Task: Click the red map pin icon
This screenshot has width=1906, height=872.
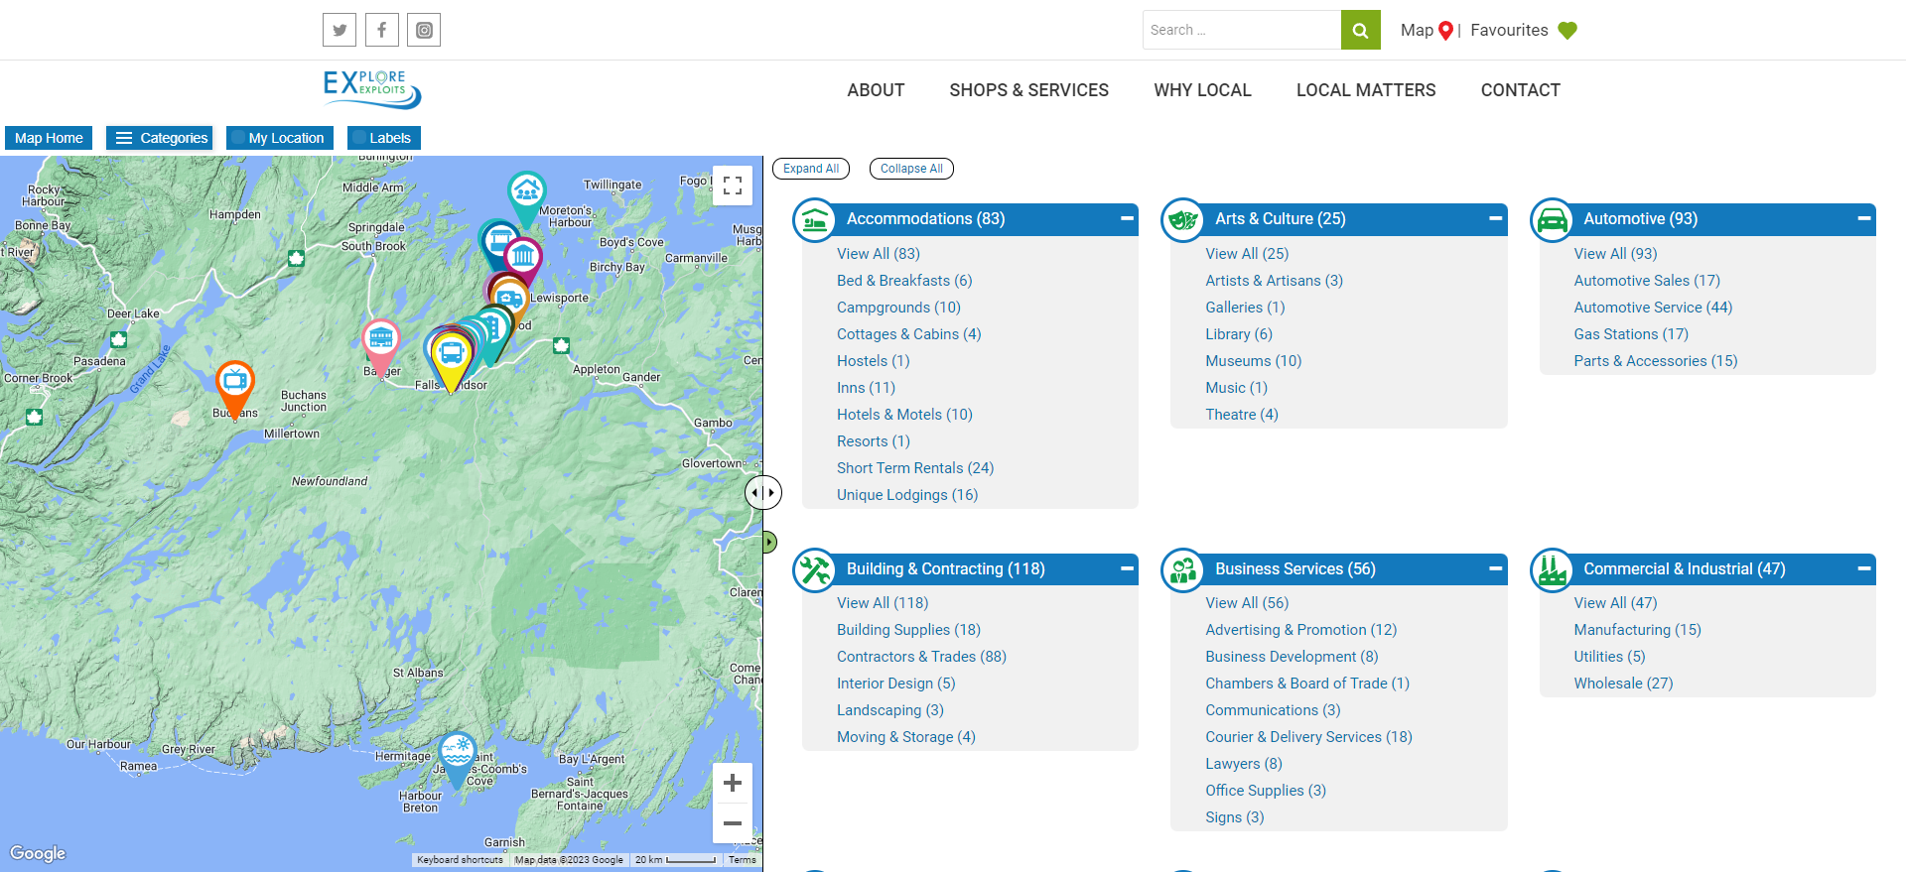Action: pyautogui.click(x=1446, y=31)
